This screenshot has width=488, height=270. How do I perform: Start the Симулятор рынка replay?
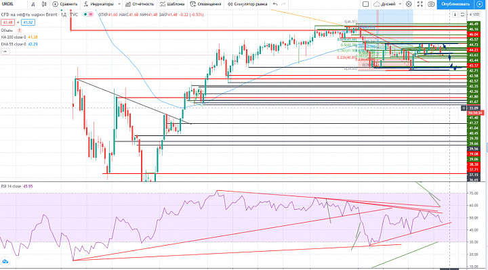click(x=247, y=4)
